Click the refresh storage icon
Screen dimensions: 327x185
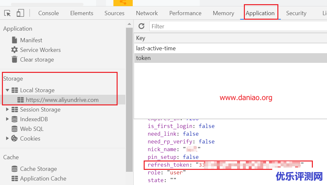141,26
